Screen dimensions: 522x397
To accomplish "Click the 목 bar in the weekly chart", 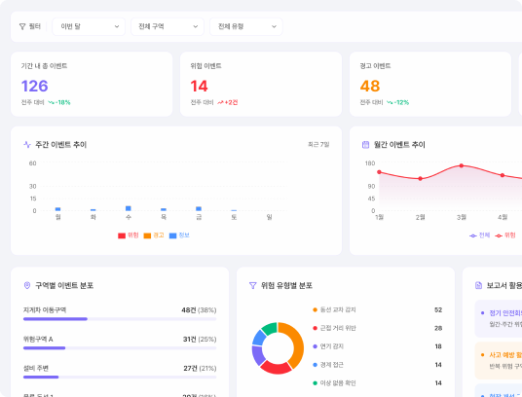I will click(164, 209).
